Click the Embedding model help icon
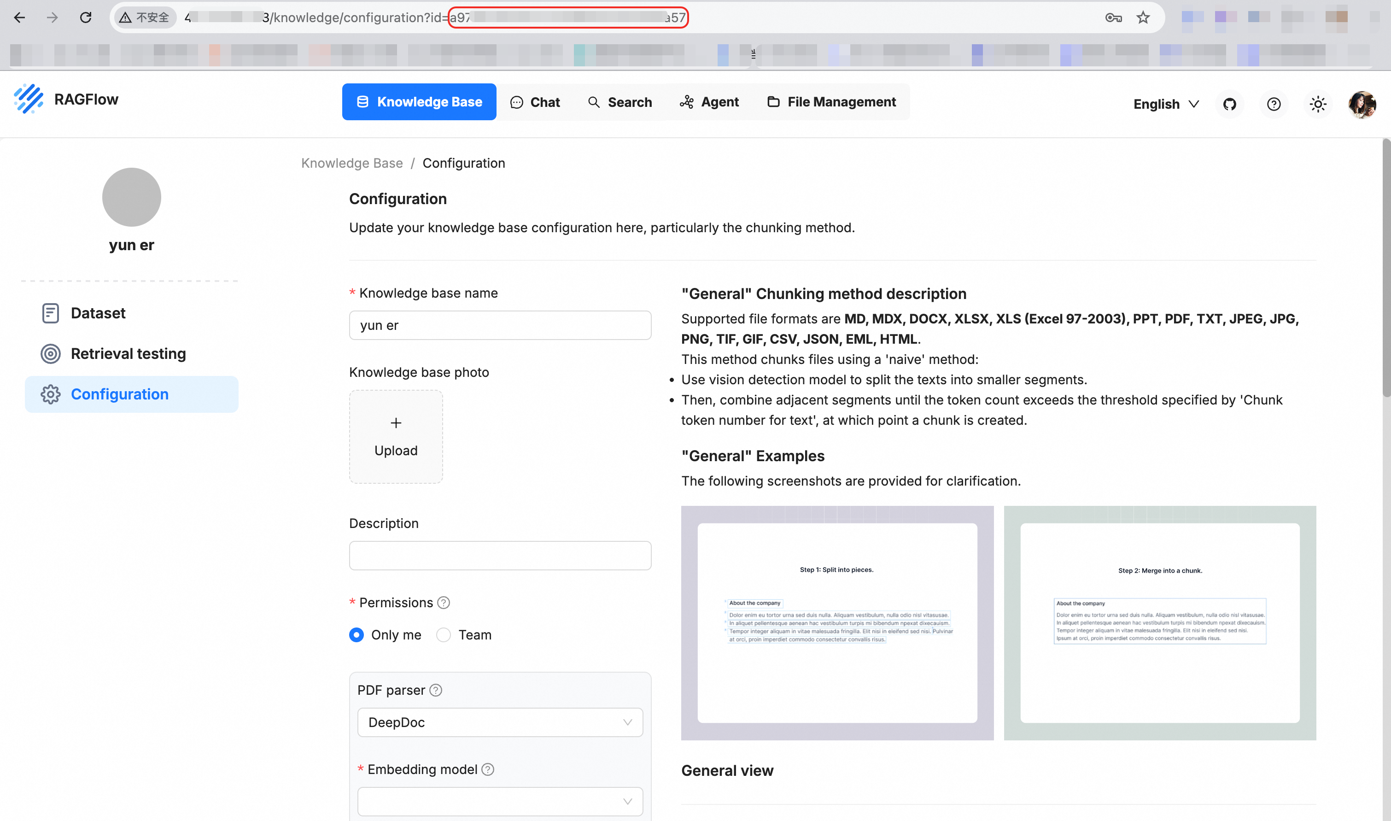 point(487,769)
